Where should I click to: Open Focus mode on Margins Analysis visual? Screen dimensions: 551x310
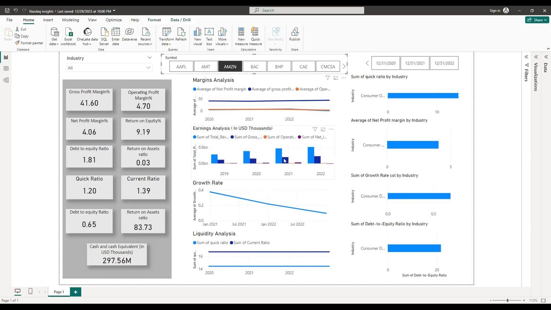click(x=336, y=78)
